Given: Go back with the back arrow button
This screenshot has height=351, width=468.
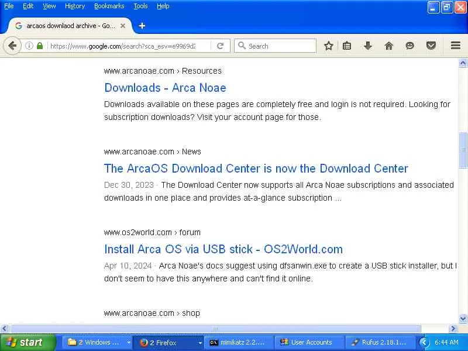Looking at the screenshot, I should coord(12,46).
